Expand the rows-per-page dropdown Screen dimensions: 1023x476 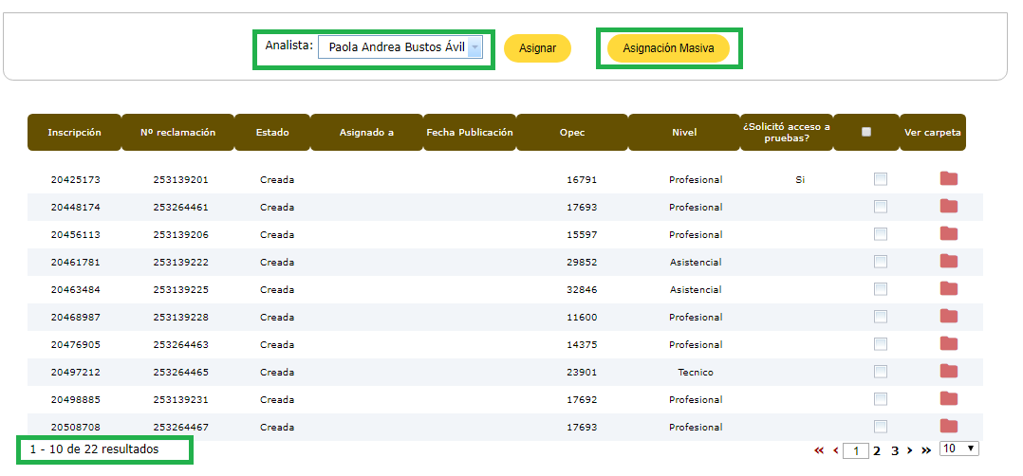click(958, 449)
